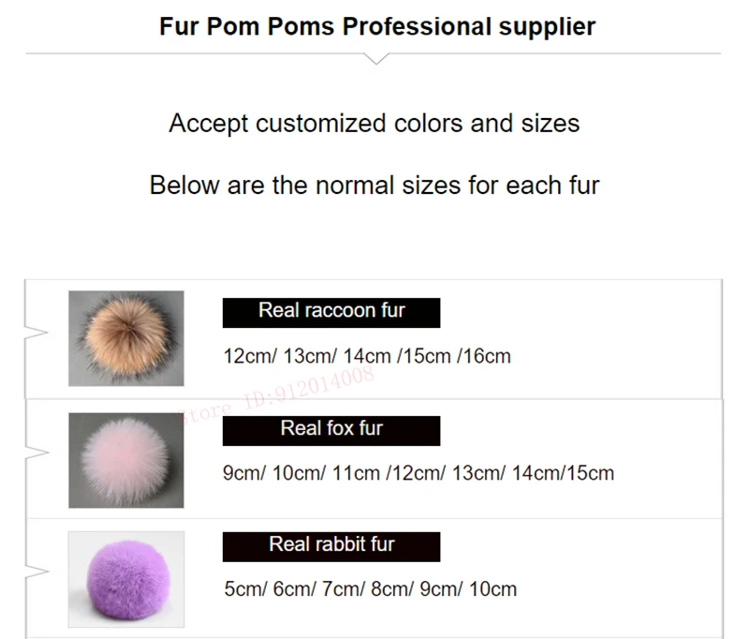Viewport: 749px width, 639px height.
Task: Click the Fur Pom Poms Professional supplier heading
Action: (x=377, y=26)
